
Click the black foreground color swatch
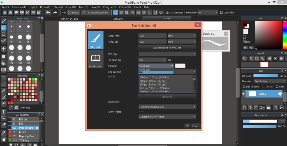tap(245, 24)
